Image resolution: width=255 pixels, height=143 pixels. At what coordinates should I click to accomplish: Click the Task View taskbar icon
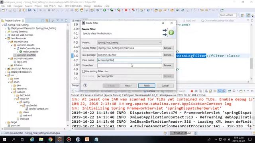tap(22, 139)
